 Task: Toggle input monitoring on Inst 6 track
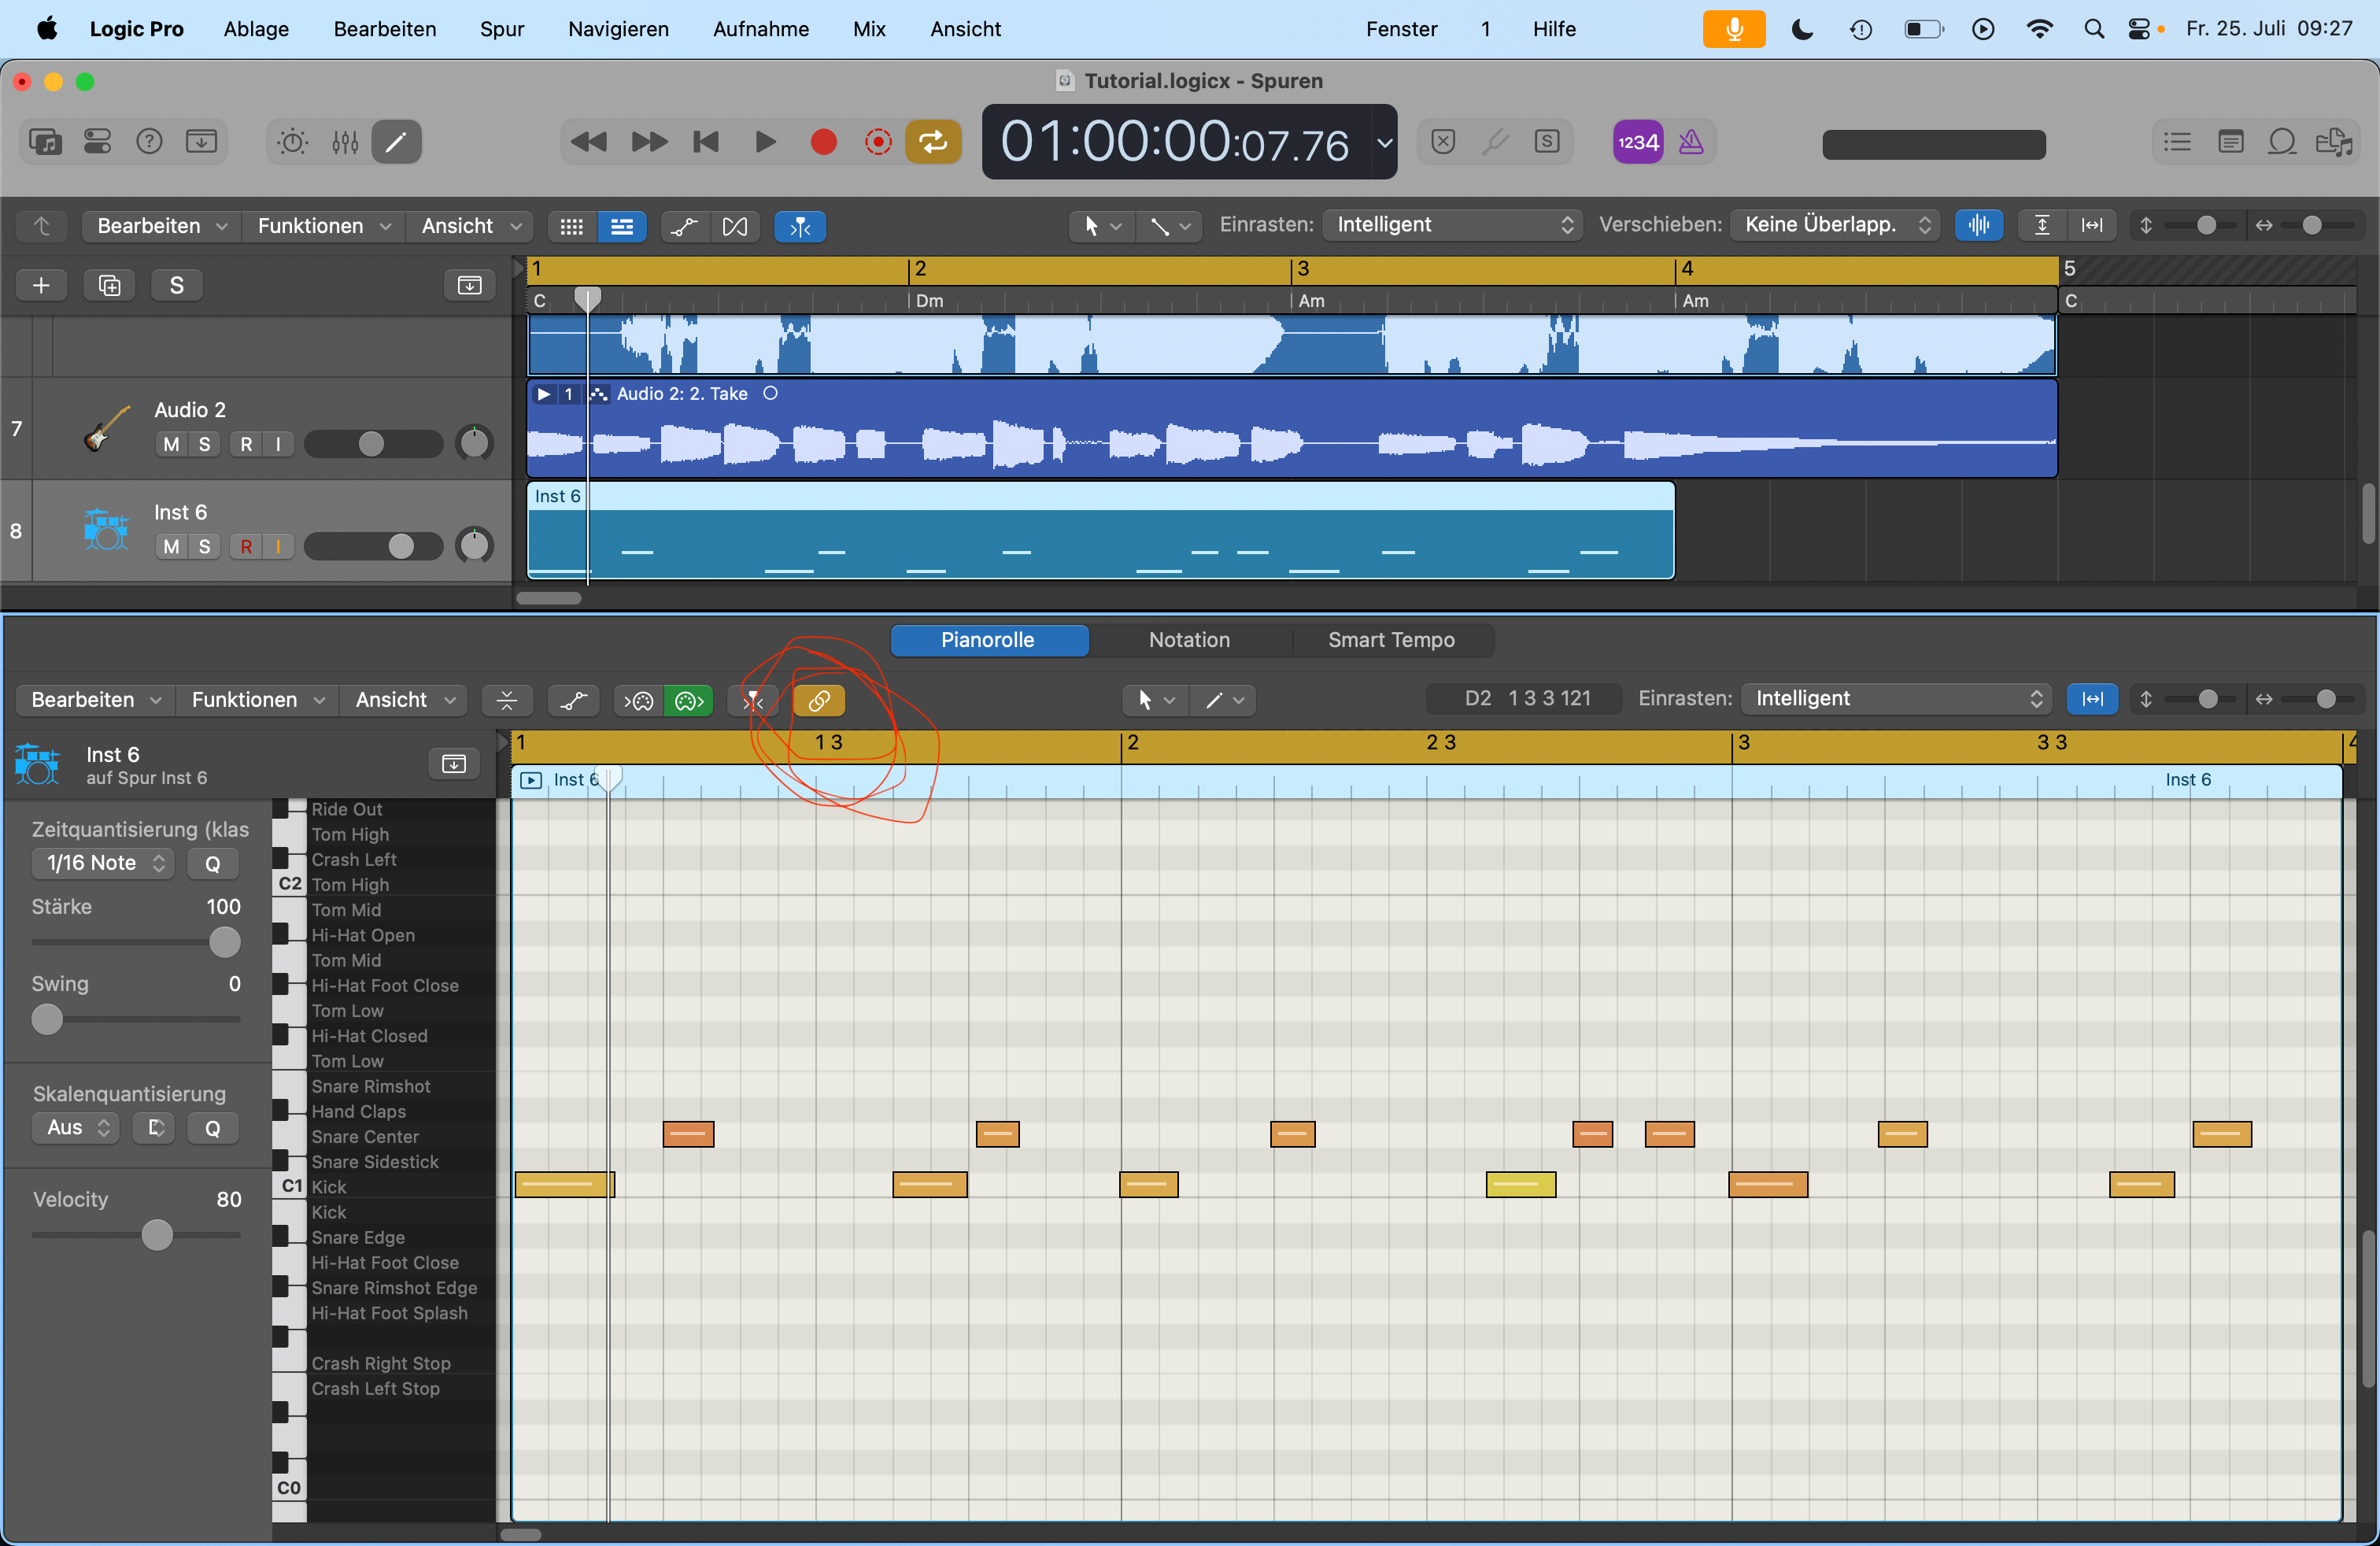[x=278, y=546]
